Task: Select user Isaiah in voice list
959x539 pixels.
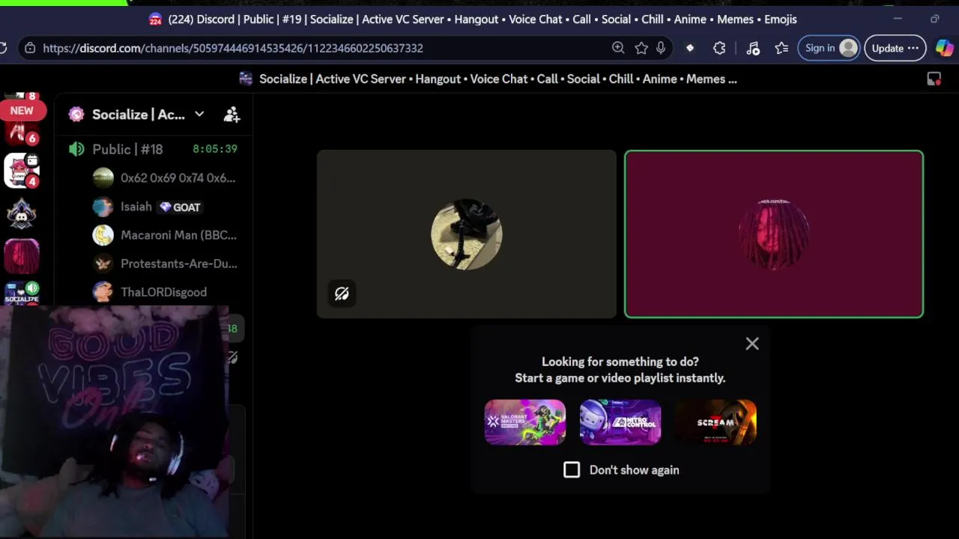Action: 136,207
